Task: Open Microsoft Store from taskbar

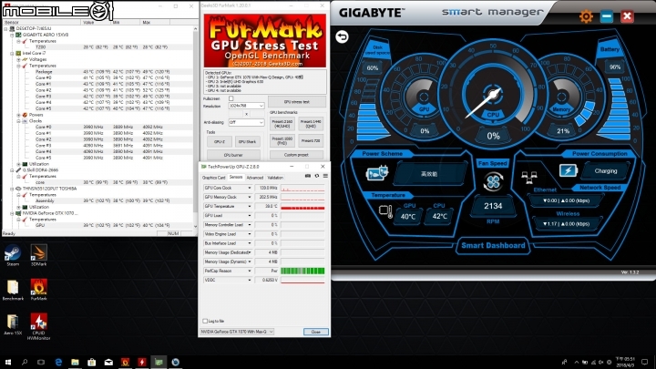Action: coord(92,362)
